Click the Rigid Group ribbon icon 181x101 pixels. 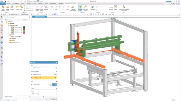pyautogui.click(x=8, y=8)
